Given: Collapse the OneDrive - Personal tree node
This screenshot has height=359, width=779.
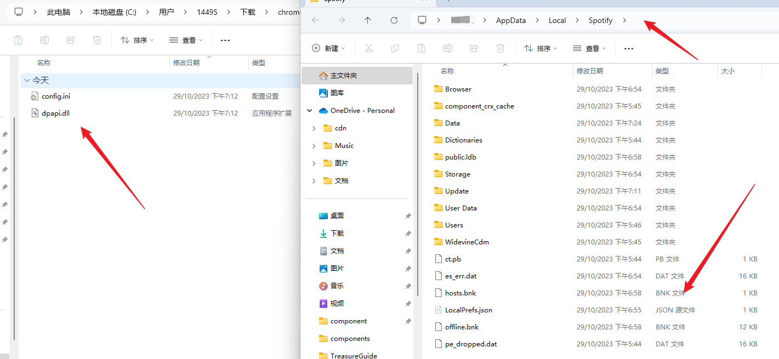Looking at the screenshot, I should tap(310, 111).
